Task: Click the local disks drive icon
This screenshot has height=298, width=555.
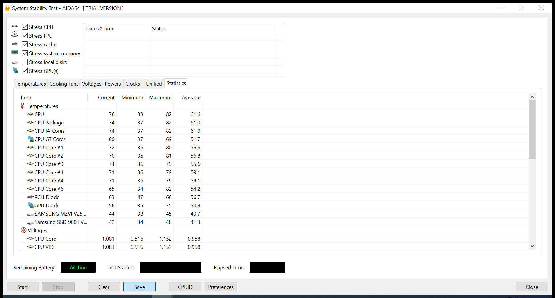Action: point(15,62)
